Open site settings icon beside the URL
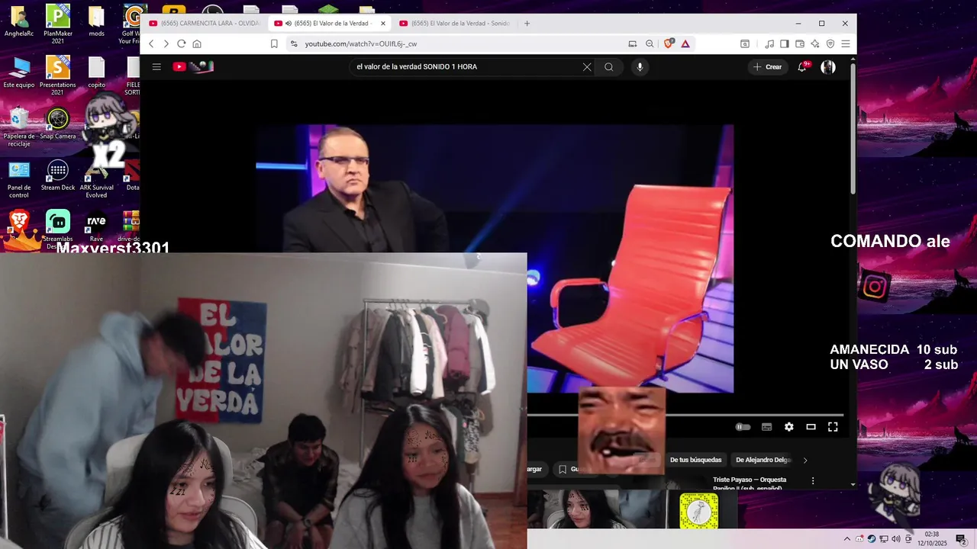 [x=294, y=44]
